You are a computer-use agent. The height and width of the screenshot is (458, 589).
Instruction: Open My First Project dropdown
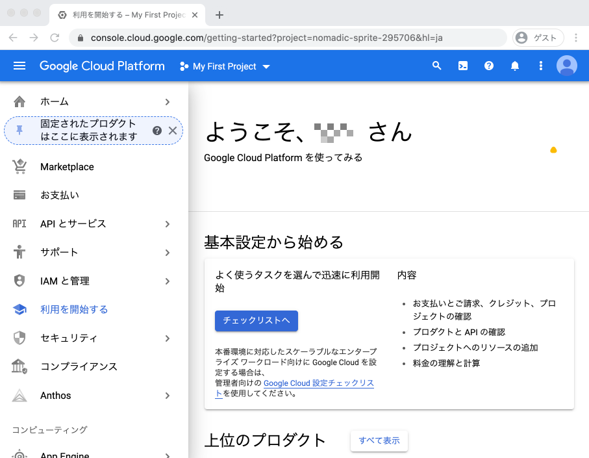tap(225, 66)
